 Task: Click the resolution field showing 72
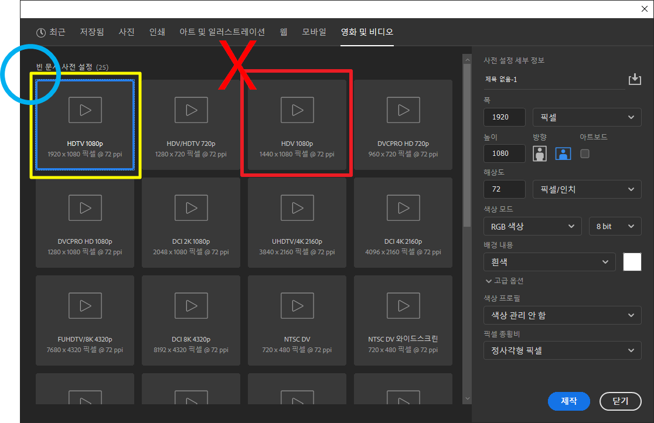point(505,189)
